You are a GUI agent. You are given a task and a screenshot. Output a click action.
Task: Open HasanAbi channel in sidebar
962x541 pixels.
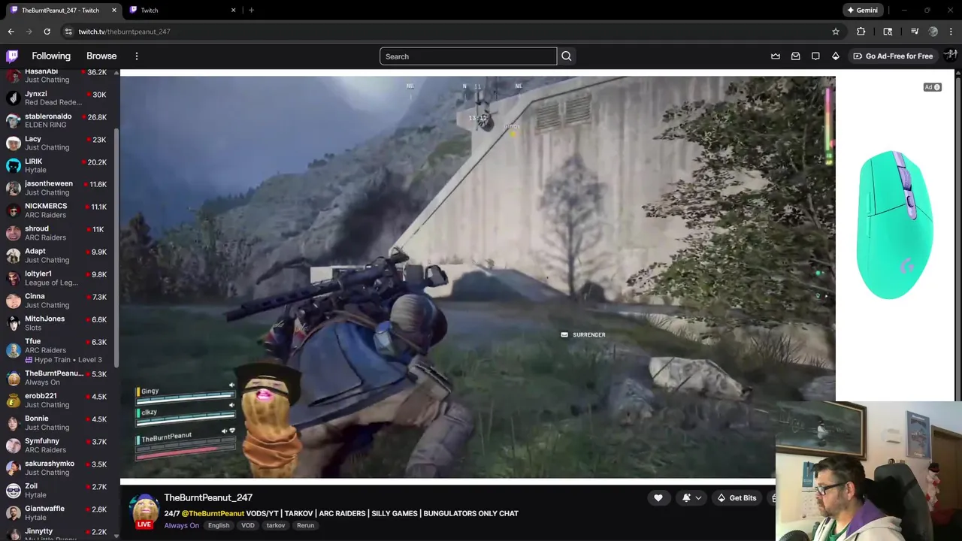(60, 75)
